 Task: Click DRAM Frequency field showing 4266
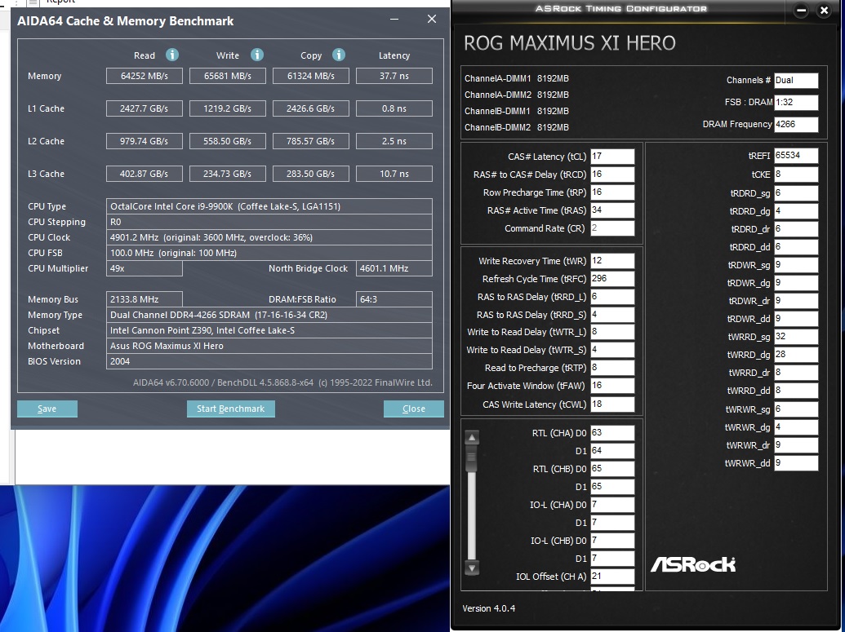796,124
